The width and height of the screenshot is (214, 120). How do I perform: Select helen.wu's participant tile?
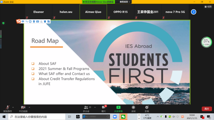(66, 12)
